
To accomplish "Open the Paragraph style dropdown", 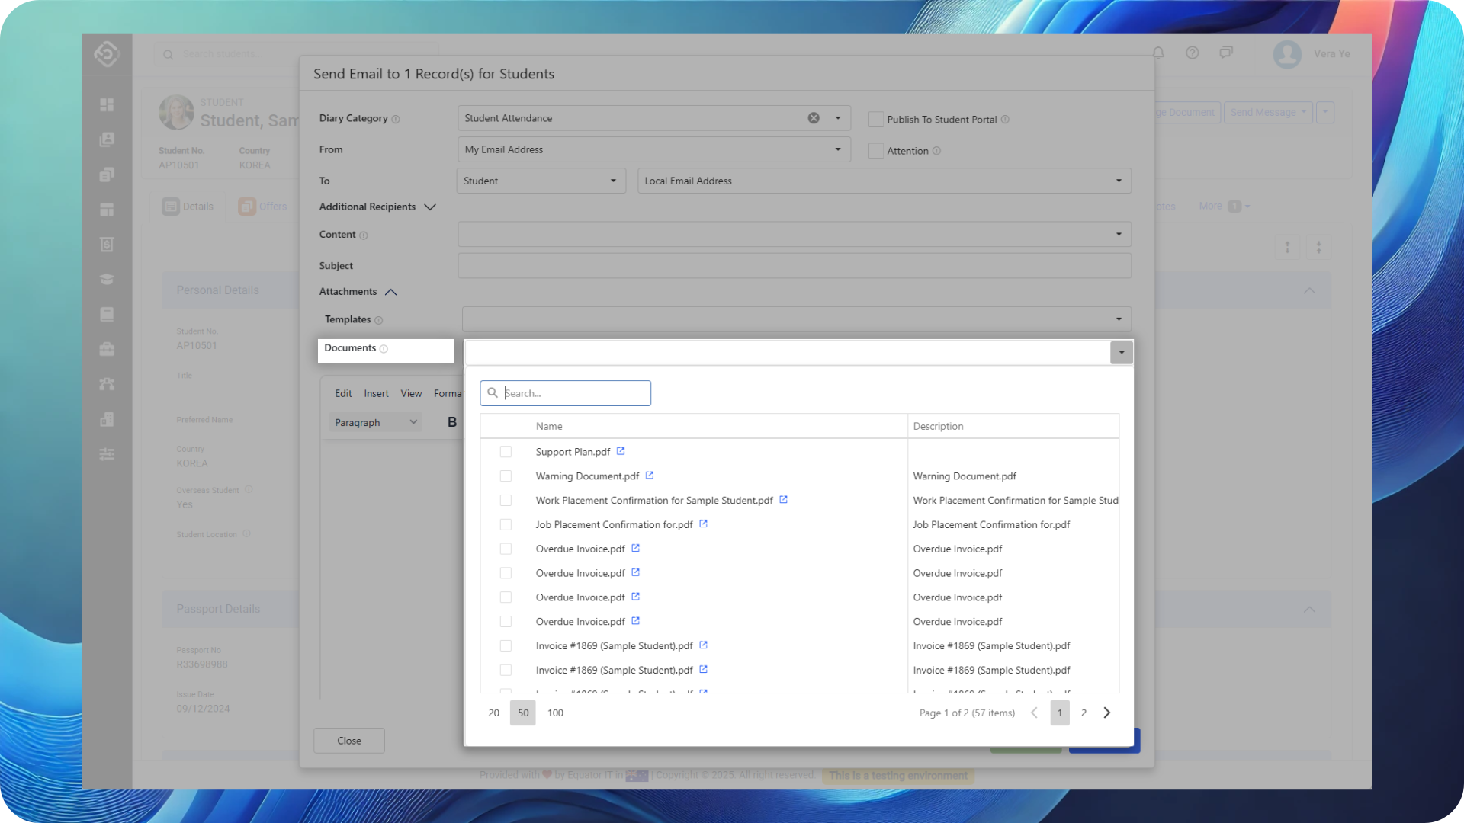I will point(376,422).
